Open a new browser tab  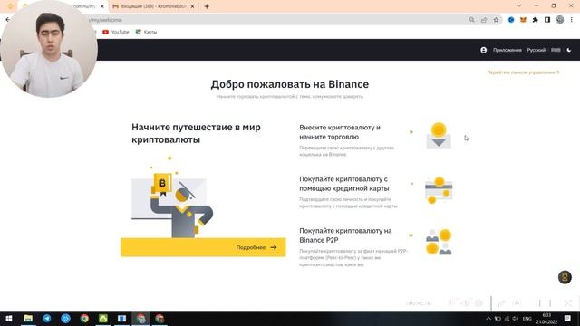click(207, 6)
